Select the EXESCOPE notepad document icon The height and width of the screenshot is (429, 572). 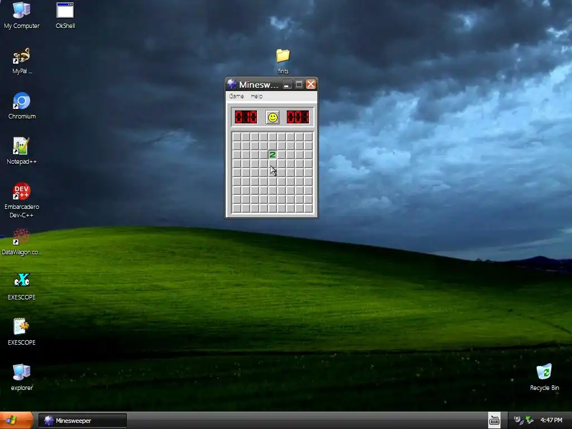(22, 332)
